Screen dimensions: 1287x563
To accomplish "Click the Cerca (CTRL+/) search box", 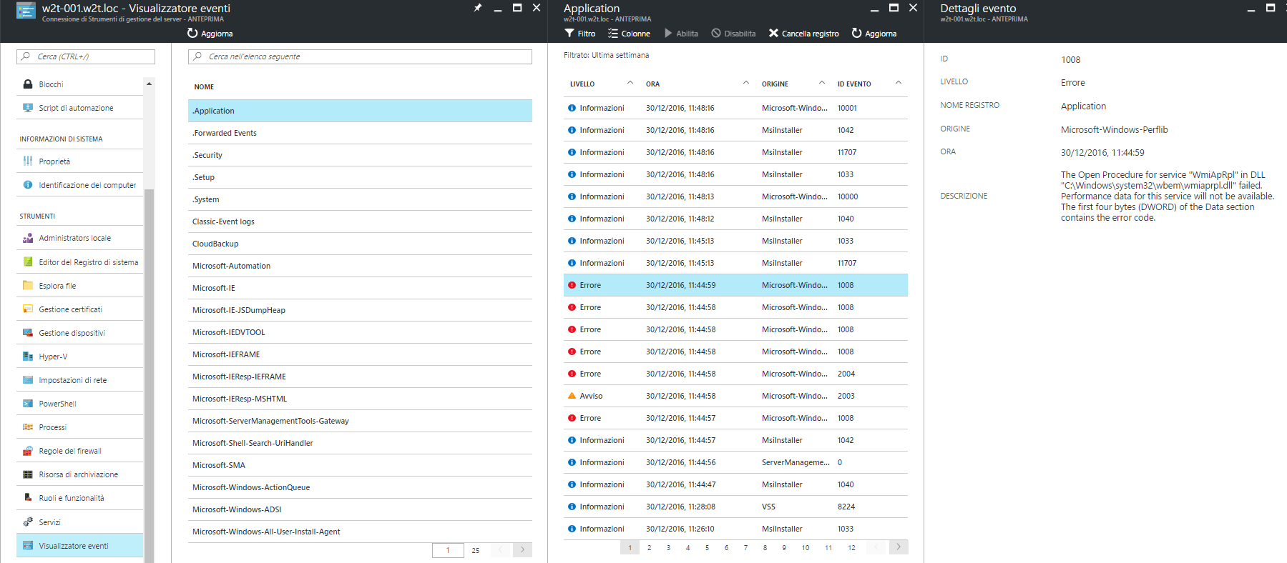I will 86,56.
